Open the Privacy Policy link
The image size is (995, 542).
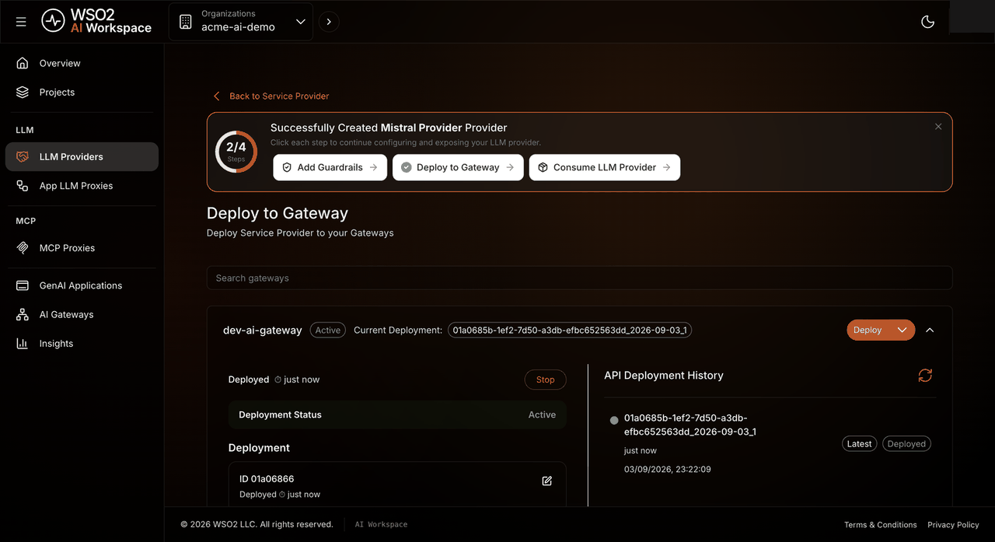953,525
